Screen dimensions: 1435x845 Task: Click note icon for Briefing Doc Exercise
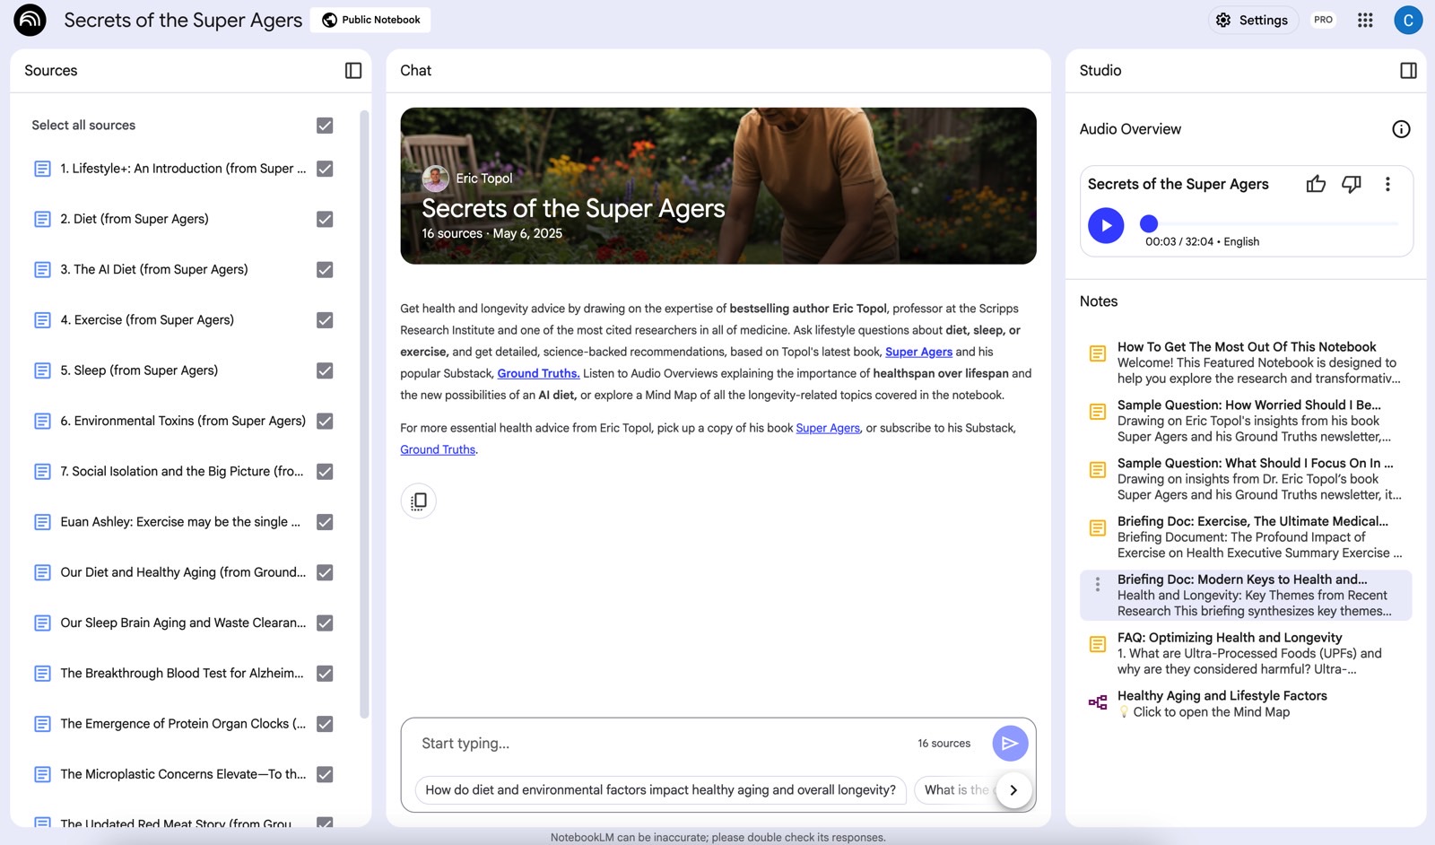tap(1098, 527)
